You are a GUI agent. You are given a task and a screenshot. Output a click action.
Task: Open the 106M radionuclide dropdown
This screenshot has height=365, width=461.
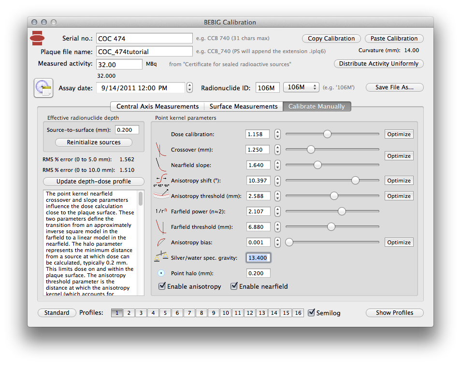tap(301, 87)
